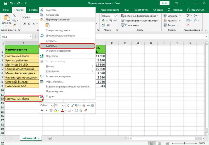Switch to Page Break Preview in status bar
The image size is (209, 145).
[x=167, y=143]
